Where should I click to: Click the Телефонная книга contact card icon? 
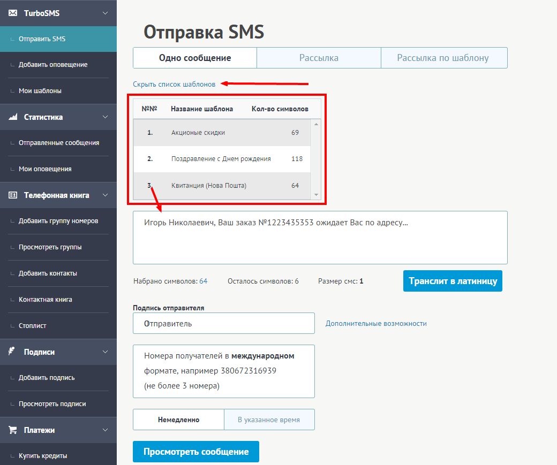[x=13, y=195]
